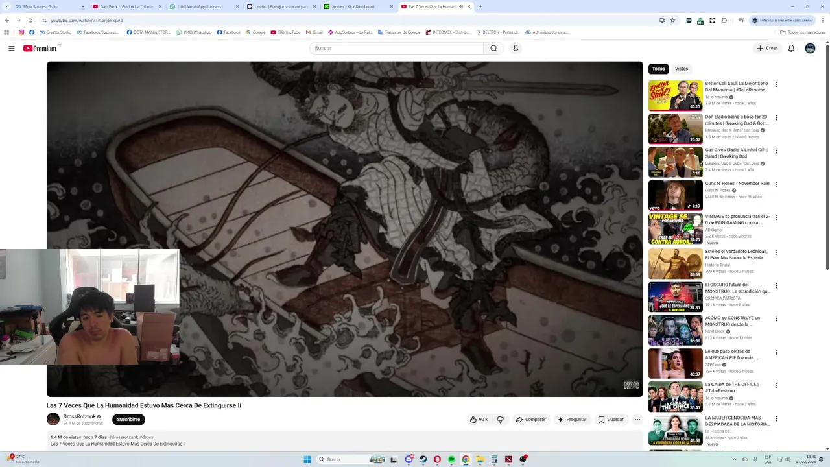
Task: Click the Guardar button
Action: point(611,420)
